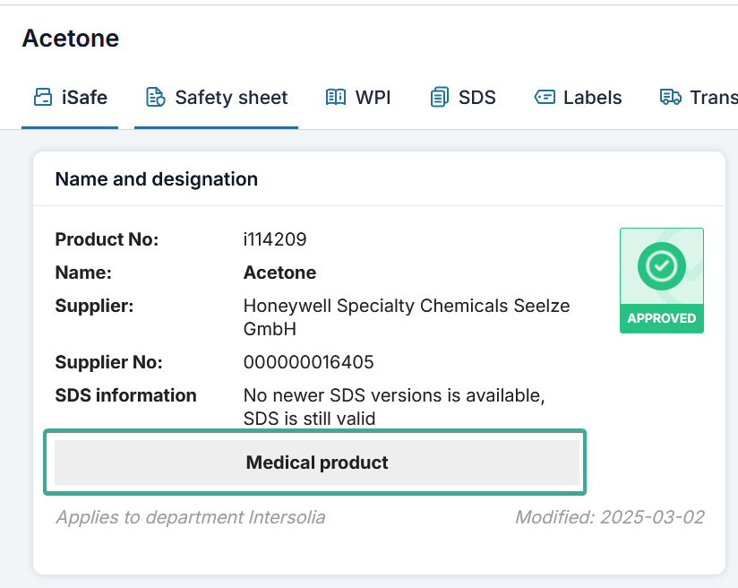Screen dimensions: 738x588
Task: Click the Modified 2025-03-02 date text
Action: [609, 517]
